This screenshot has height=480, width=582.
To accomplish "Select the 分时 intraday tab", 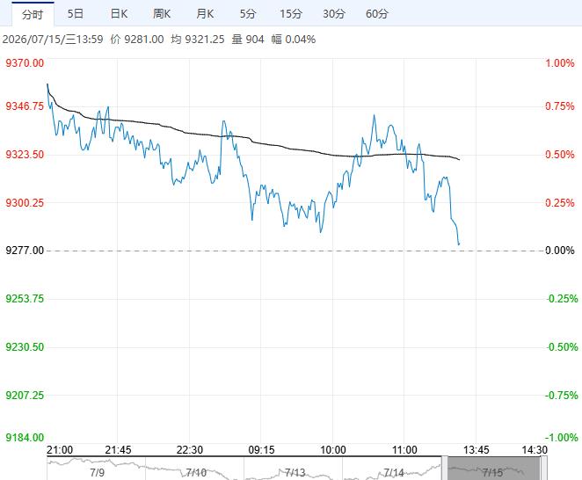I will (x=33, y=14).
